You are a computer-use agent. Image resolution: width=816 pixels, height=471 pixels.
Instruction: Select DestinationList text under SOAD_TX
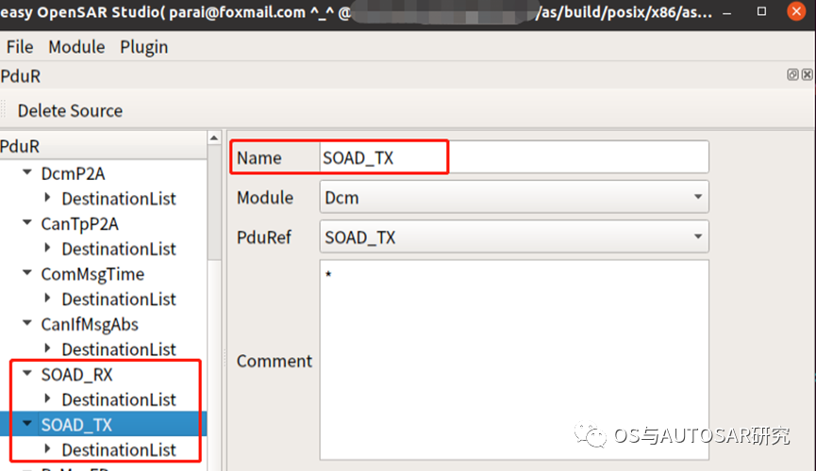119,450
